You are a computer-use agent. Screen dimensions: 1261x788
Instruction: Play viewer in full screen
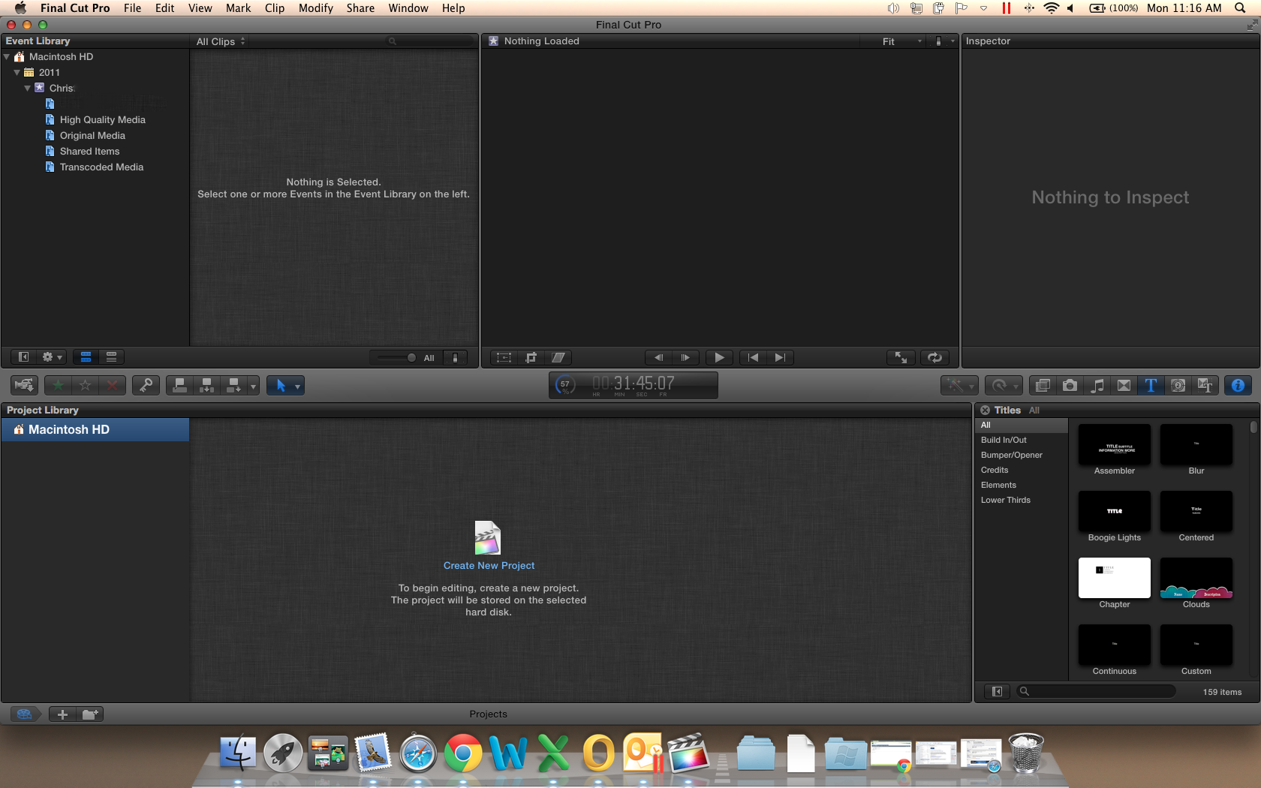[x=901, y=357]
